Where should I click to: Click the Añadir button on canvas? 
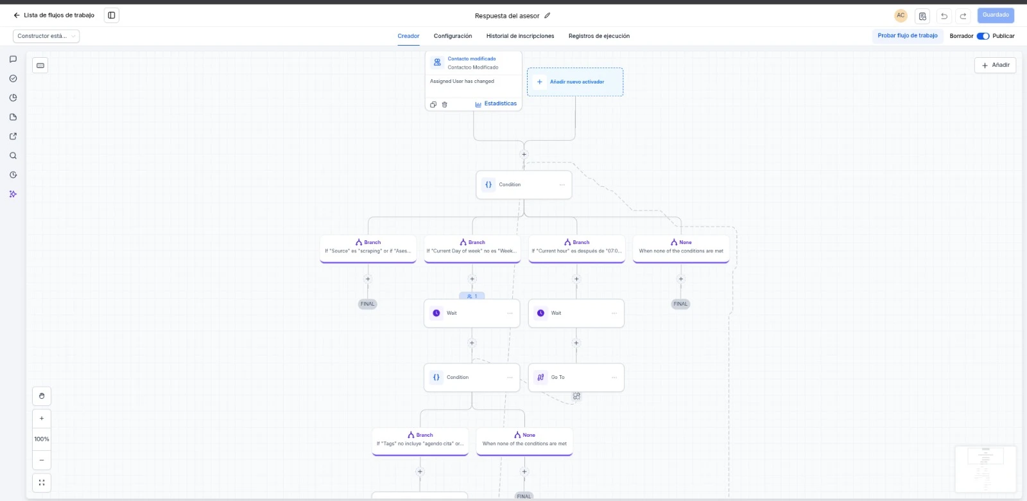(995, 65)
